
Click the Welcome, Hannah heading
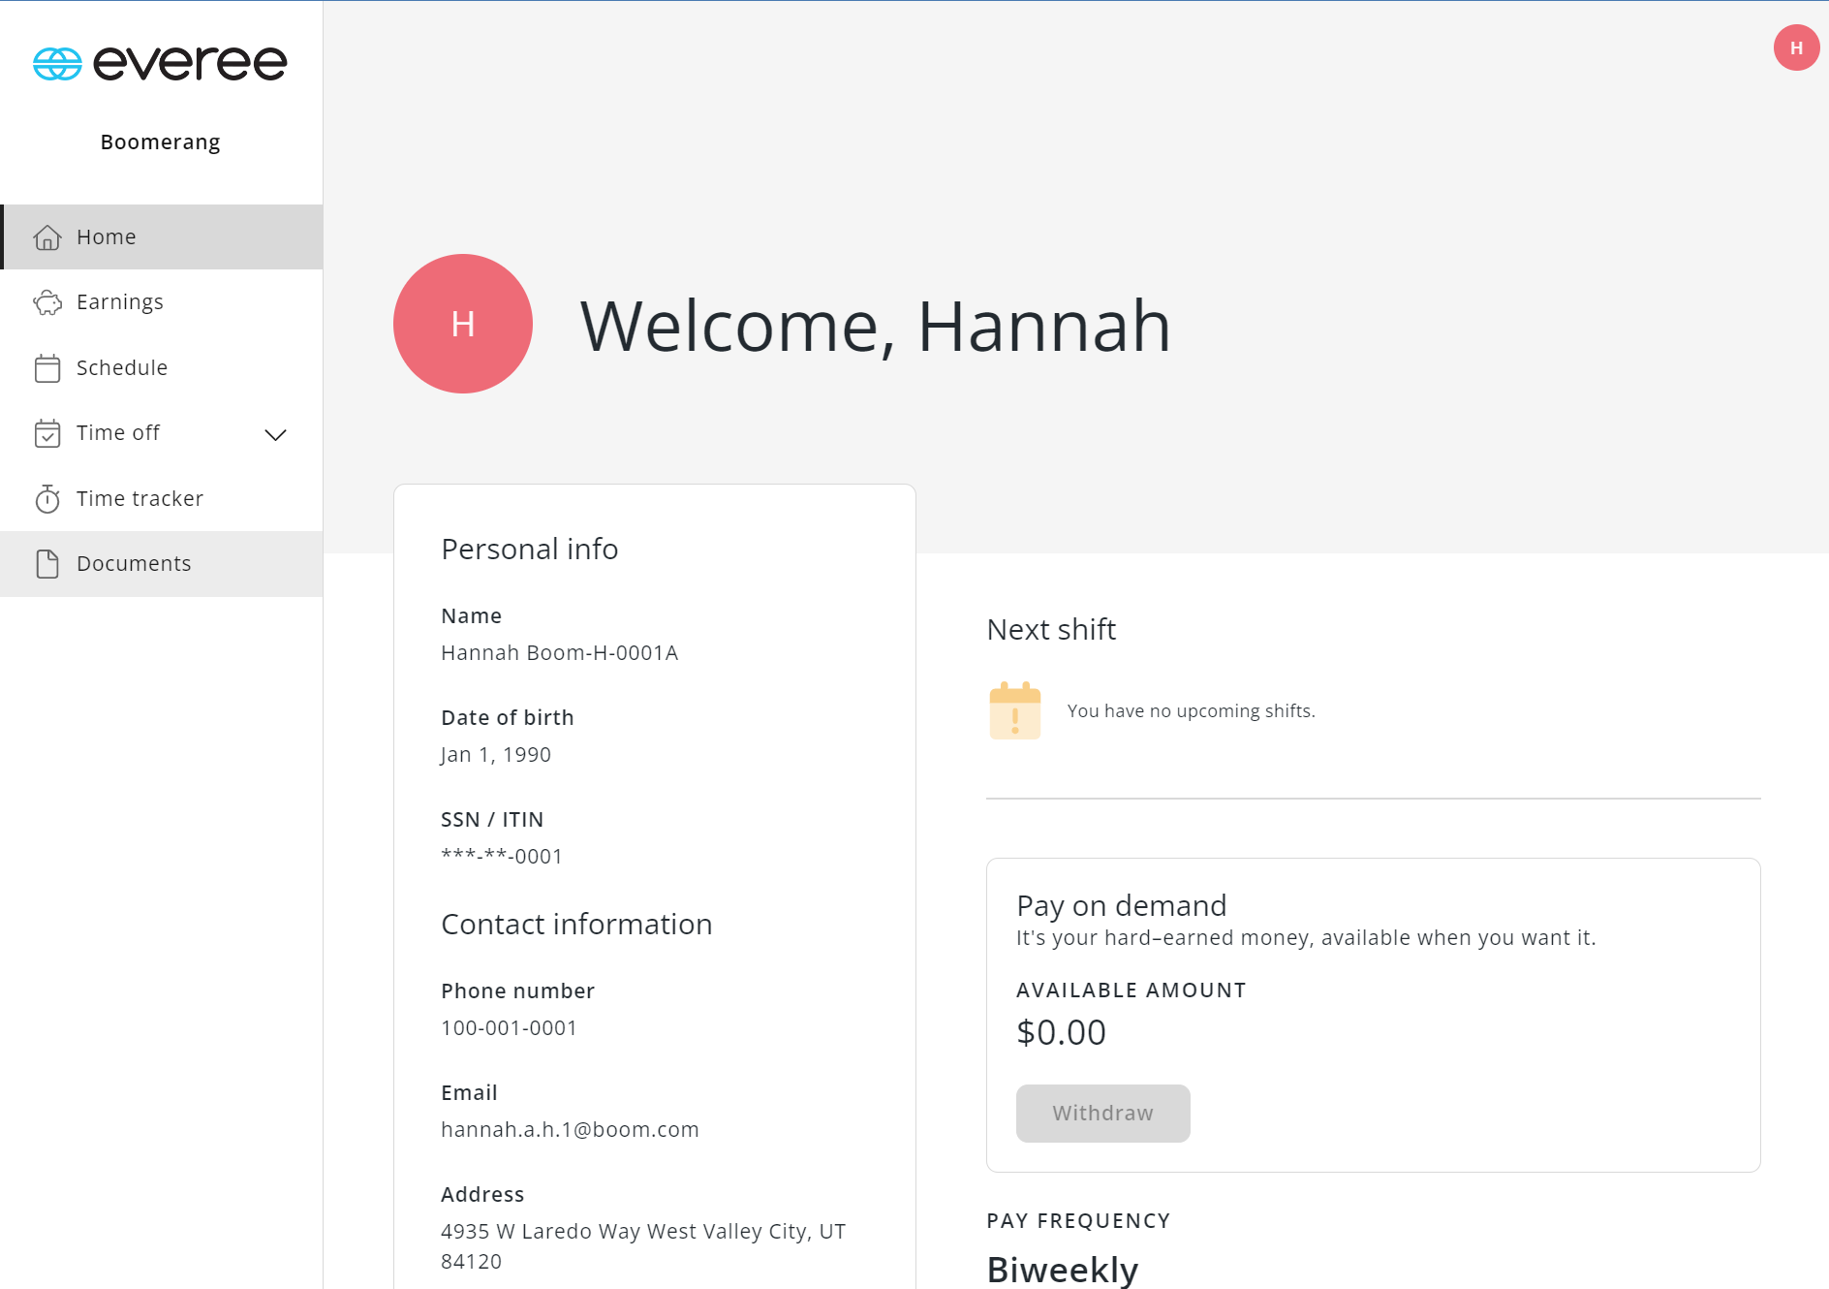[876, 326]
